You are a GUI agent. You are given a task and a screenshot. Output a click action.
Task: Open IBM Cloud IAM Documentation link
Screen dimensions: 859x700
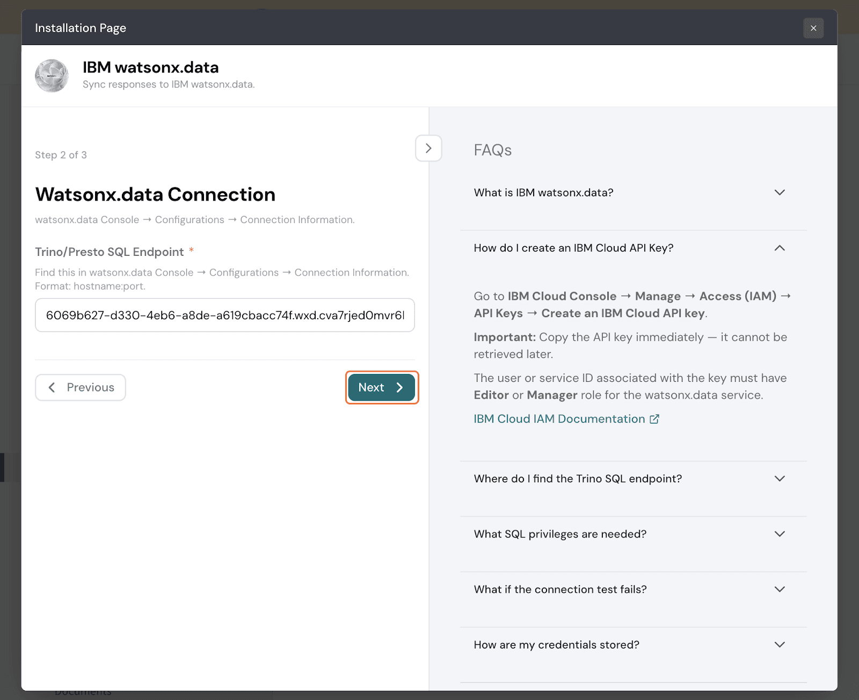559,419
